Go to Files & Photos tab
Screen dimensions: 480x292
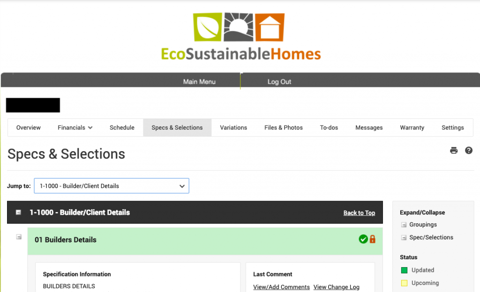click(x=284, y=128)
